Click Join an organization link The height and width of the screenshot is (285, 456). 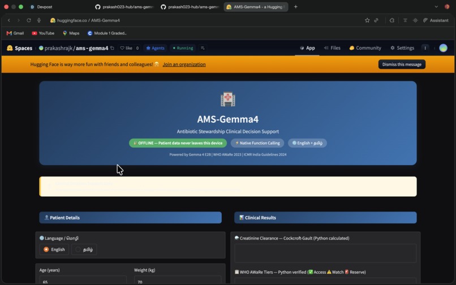pos(184,64)
